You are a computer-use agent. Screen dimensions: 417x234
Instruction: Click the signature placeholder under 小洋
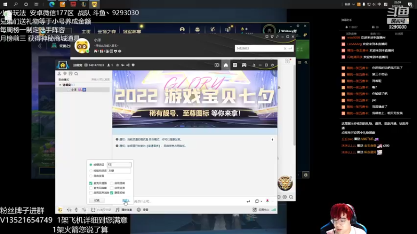(x=106, y=46)
